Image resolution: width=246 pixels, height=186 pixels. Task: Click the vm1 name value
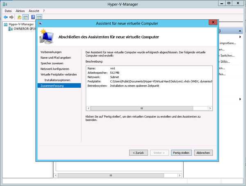(113, 68)
